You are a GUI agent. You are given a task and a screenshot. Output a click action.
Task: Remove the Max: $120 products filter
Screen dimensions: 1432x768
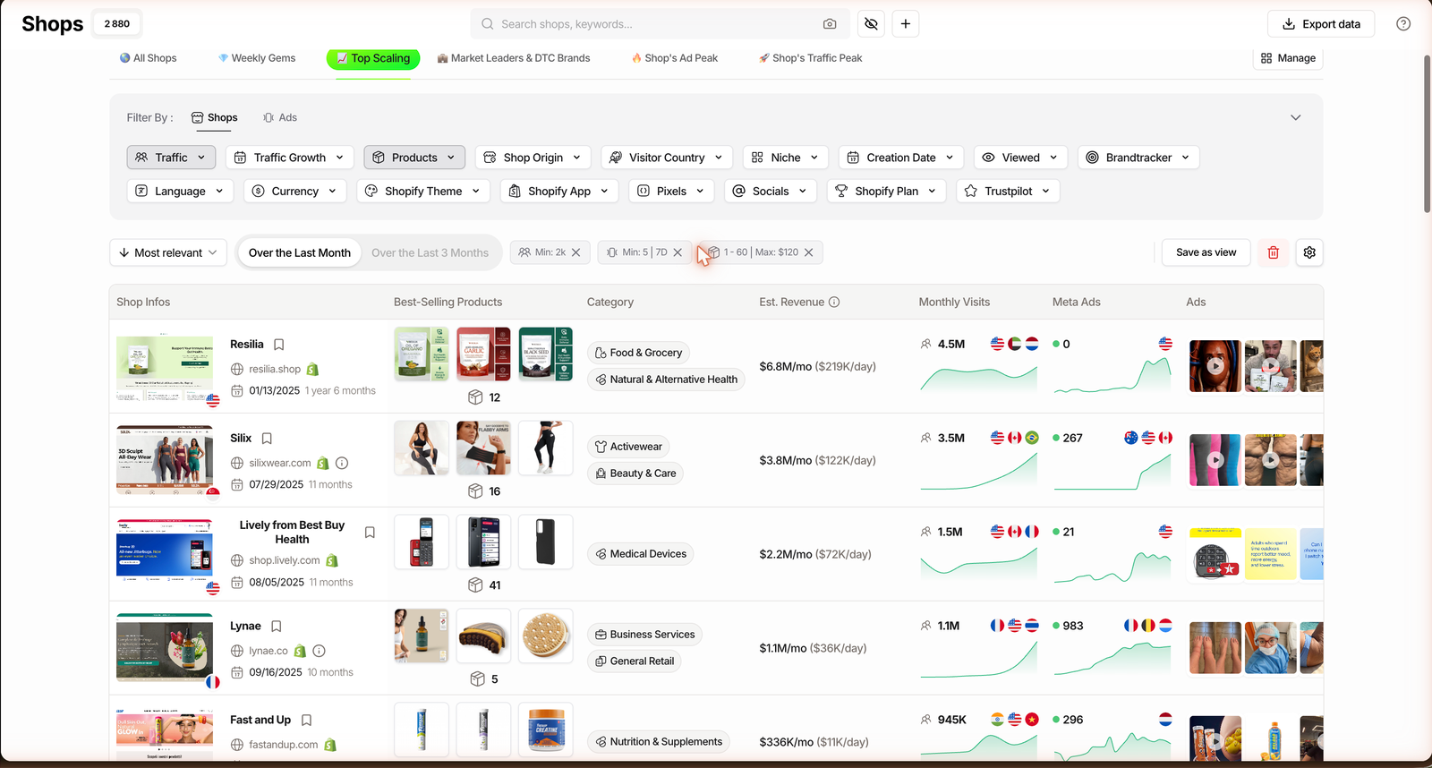tap(809, 252)
